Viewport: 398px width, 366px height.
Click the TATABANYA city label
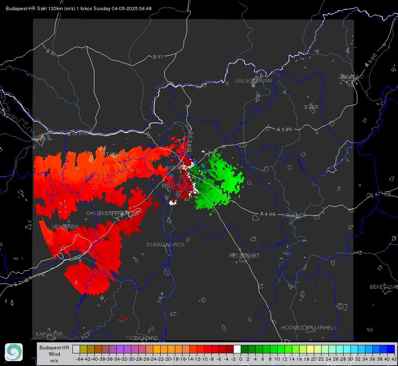[114, 155]
